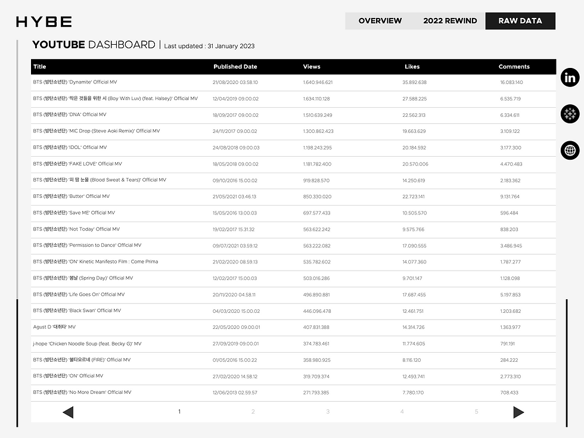Jump to page 3
The image size is (584, 438).
click(328, 412)
